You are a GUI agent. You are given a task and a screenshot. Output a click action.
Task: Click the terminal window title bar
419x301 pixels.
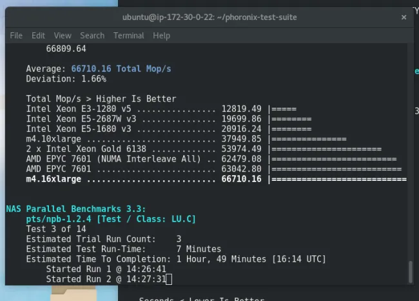[209, 17]
